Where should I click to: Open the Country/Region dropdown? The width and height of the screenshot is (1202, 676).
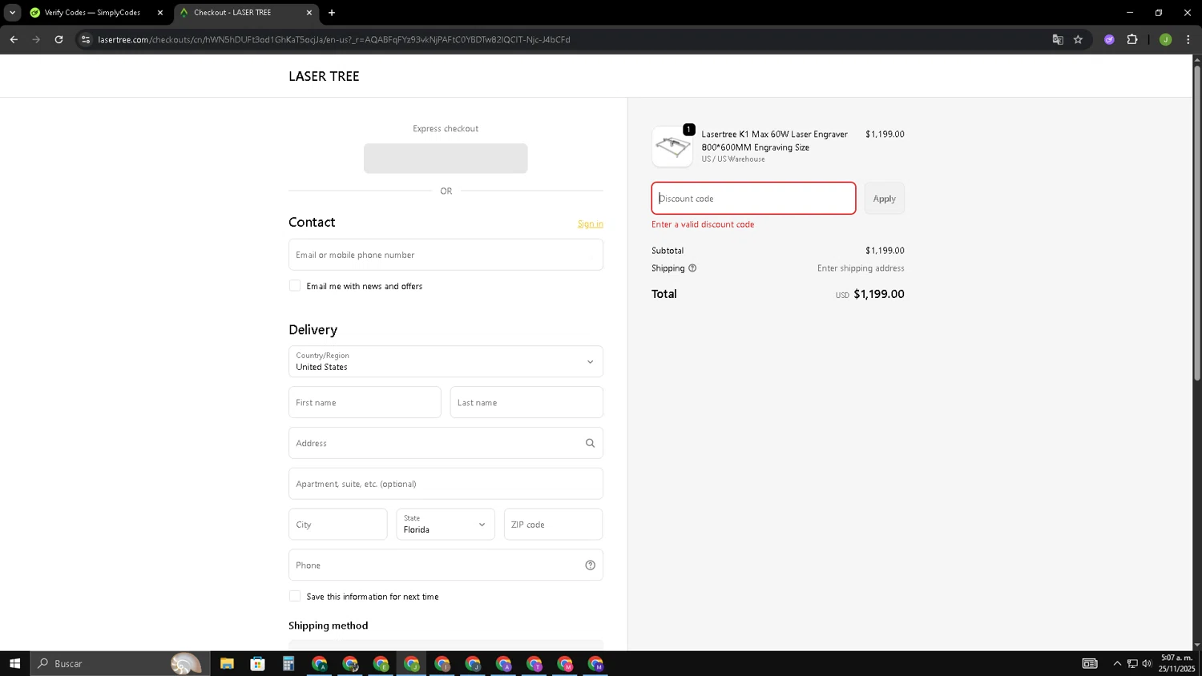coord(446,361)
